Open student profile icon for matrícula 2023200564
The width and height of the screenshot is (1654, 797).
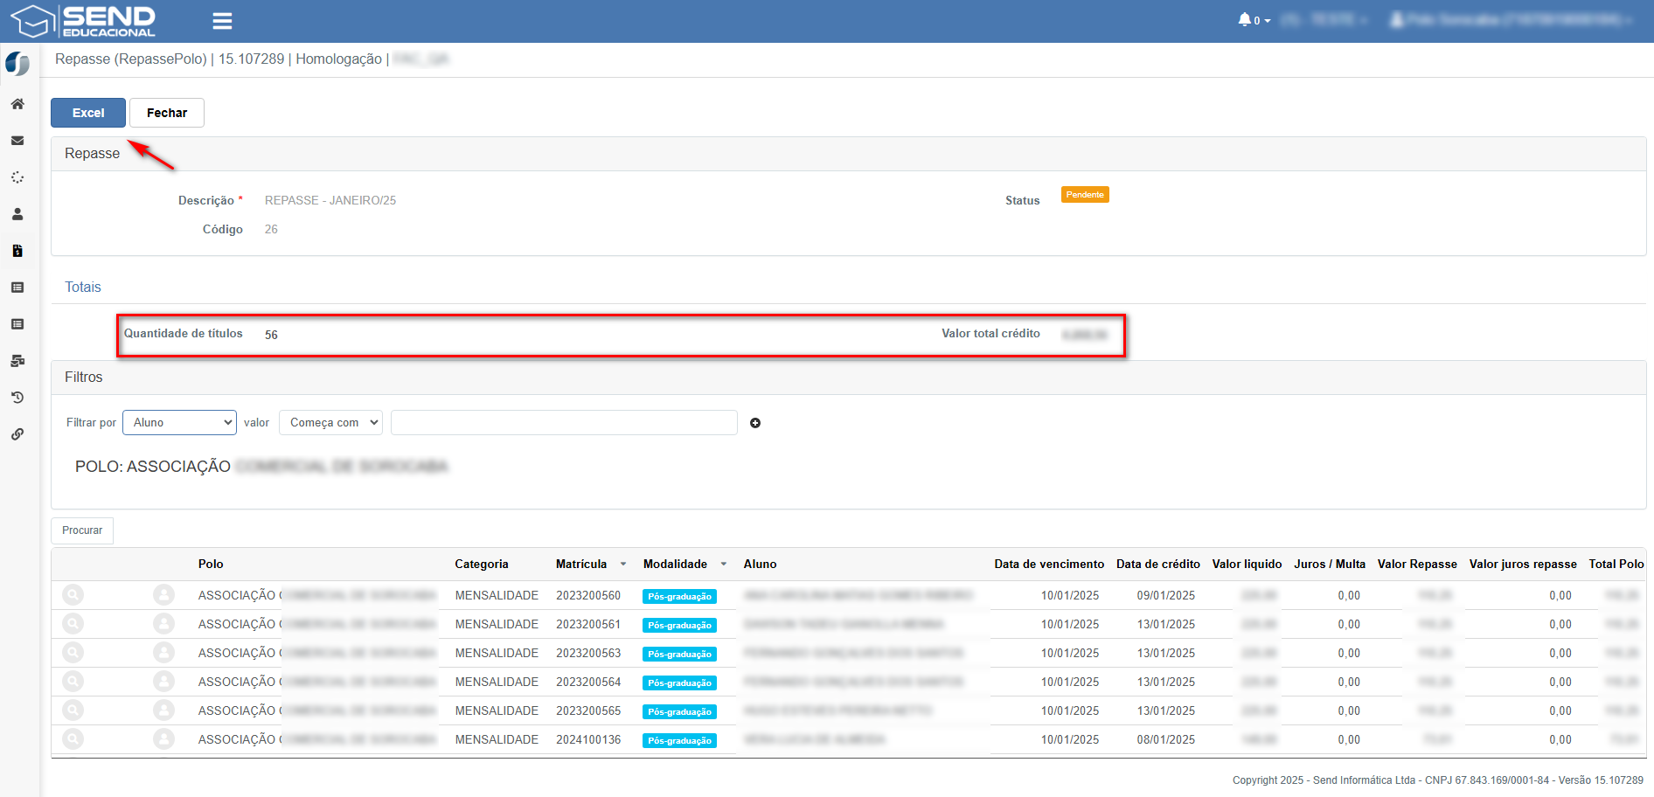tap(163, 682)
